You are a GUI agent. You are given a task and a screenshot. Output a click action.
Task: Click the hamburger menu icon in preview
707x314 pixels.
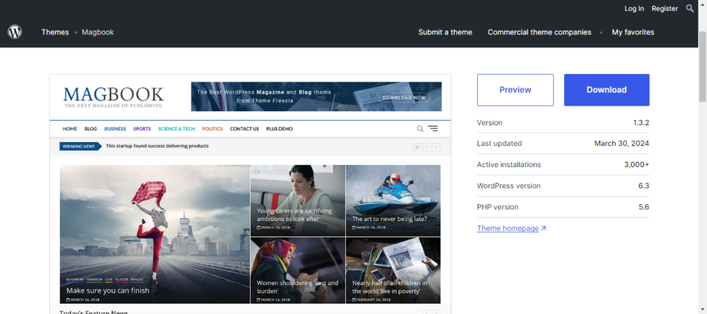pyautogui.click(x=433, y=129)
